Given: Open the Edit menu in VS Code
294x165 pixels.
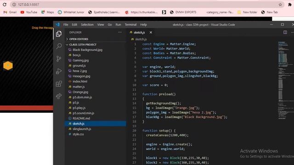Looking at the screenshot, I should 74,24.
